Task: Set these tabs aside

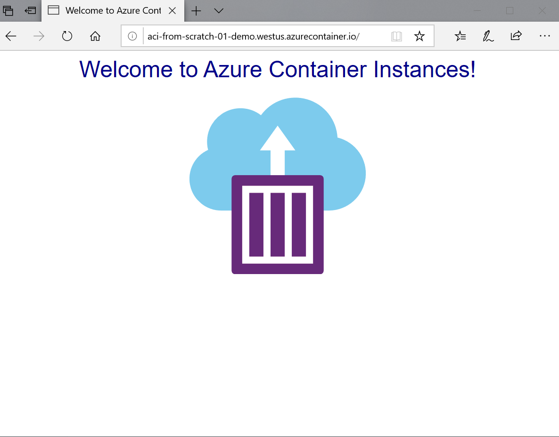Action: pos(30,11)
